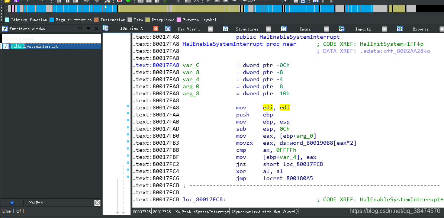Click loc_80017FCB in the jnz instruction

(x=303, y=164)
